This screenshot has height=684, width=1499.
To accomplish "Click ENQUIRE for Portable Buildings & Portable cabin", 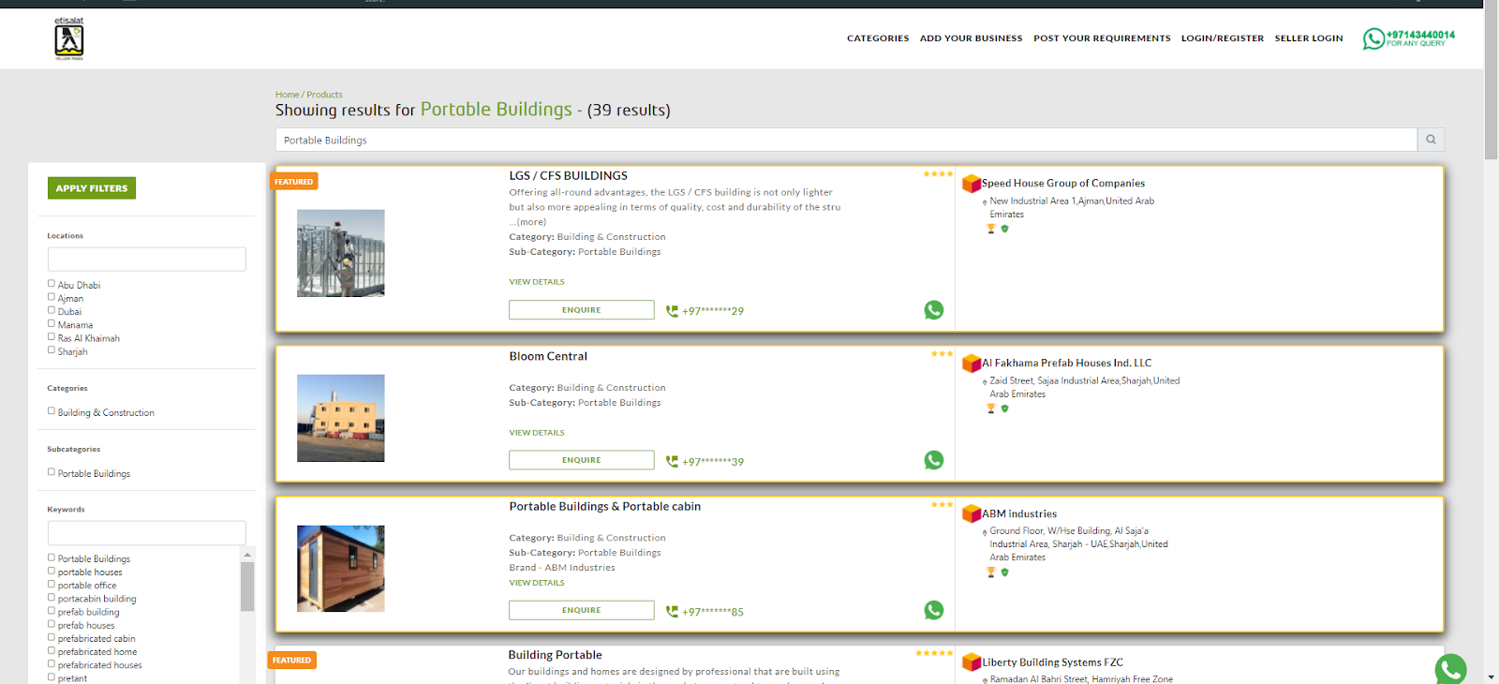I will click(x=582, y=610).
